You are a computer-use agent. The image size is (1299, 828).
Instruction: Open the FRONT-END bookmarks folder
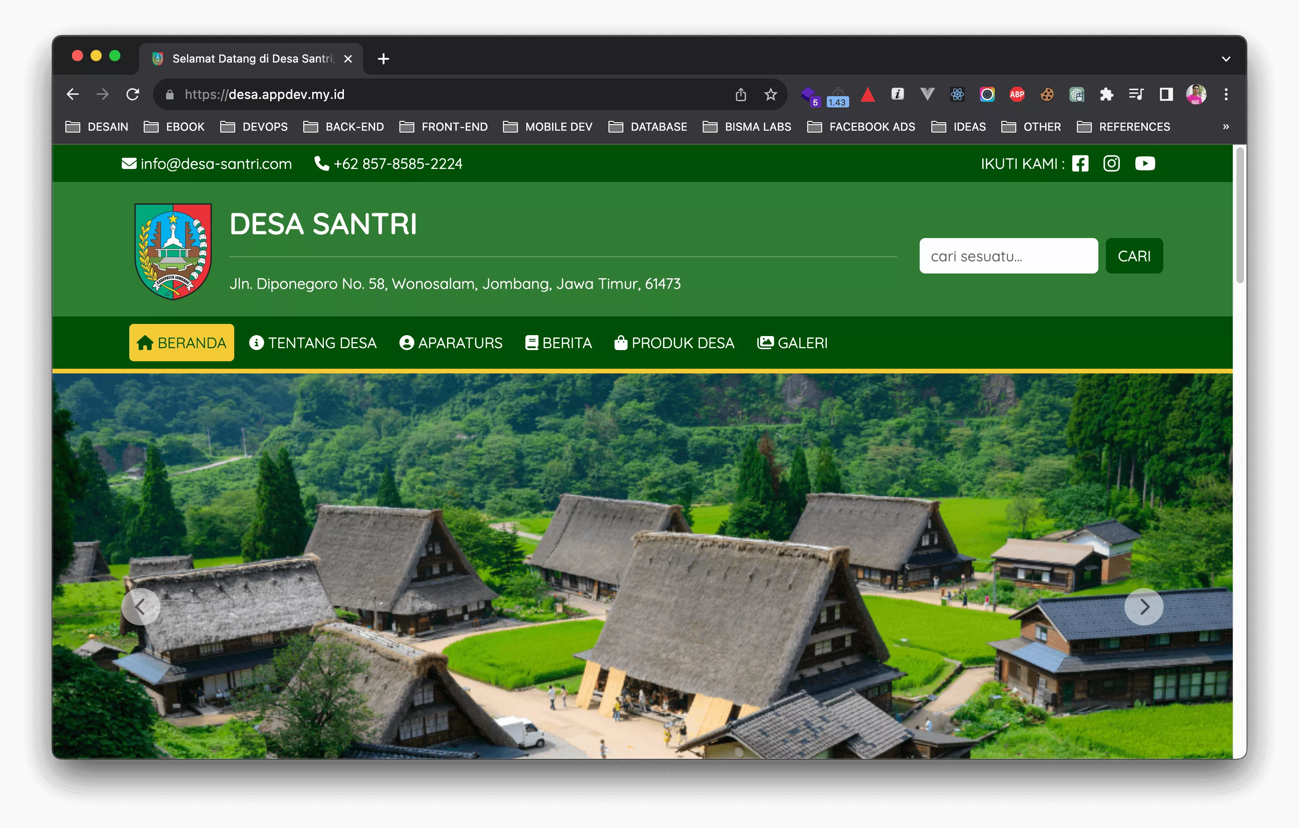pos(443,127)
